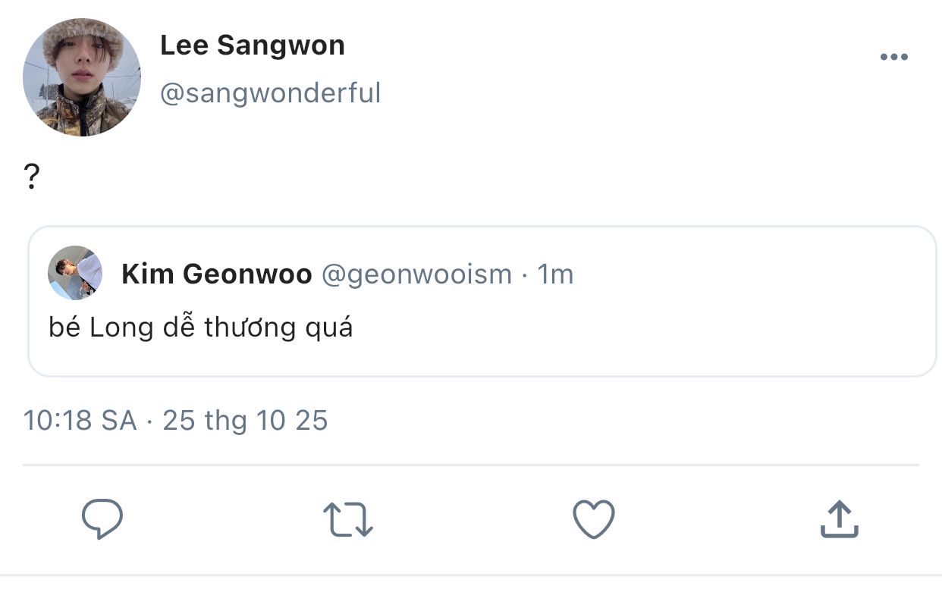
Task: Open the @sangwonderful handle
Action: 270,93
